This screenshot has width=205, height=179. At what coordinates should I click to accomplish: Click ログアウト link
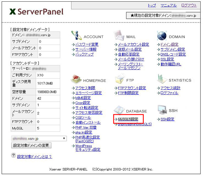click(189, 5)
